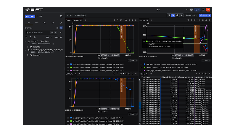
Task: Open the Sift workspace dropdown chevron
Action: point(187,10)
